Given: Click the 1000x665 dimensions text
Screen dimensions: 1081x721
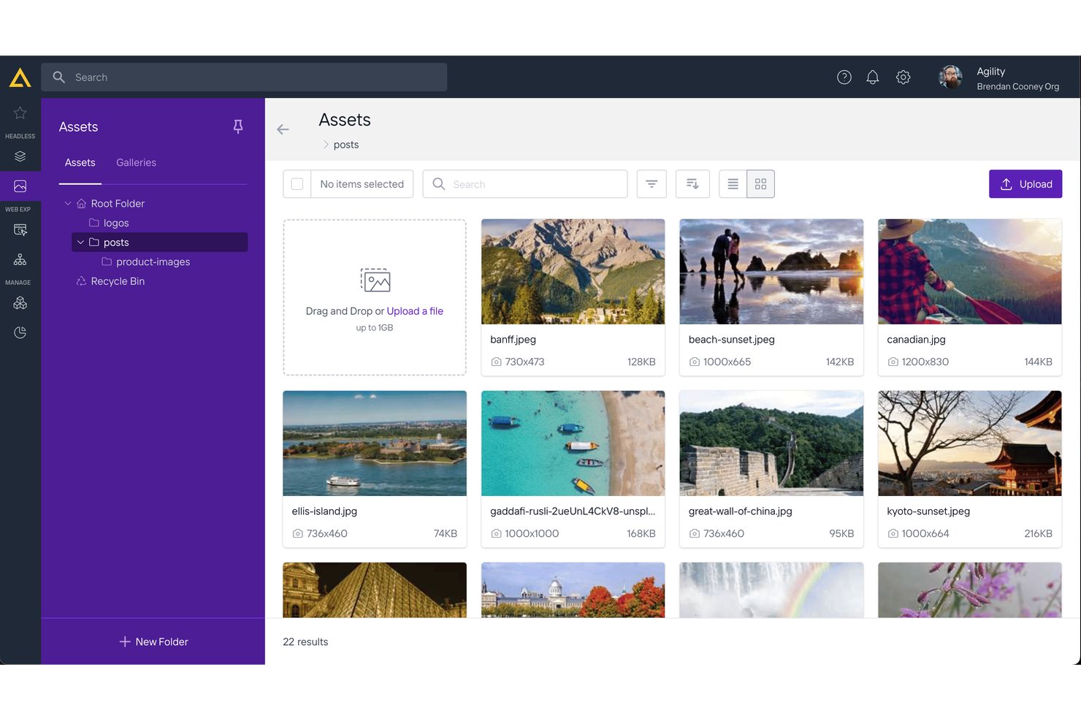Looking at the screenshot, I should [x=727, y=362].
